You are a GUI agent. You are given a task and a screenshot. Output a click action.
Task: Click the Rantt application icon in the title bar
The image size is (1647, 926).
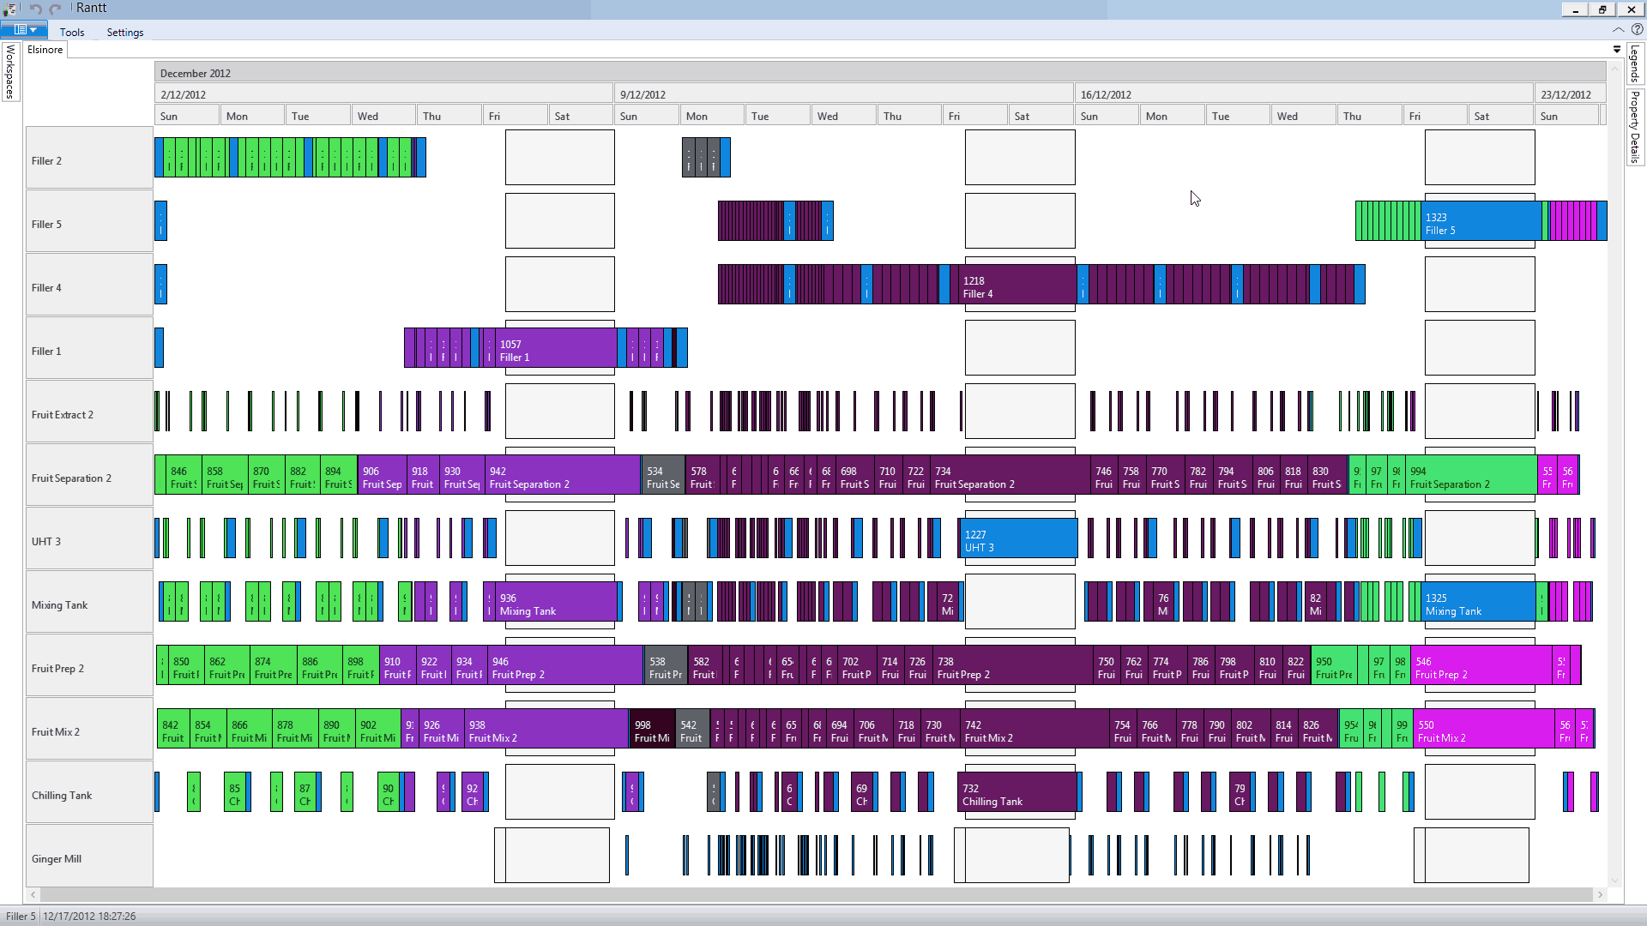11,9
